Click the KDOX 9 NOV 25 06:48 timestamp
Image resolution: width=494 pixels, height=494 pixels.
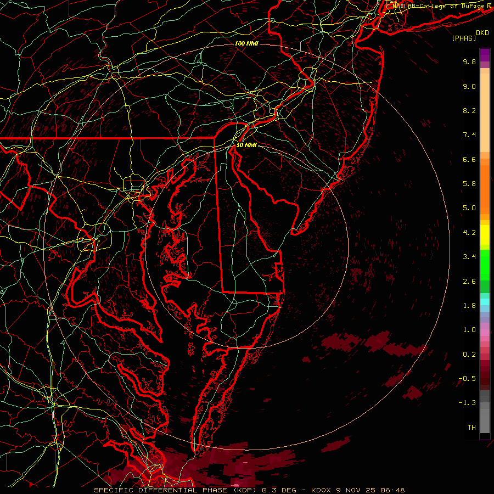(358, 490)
